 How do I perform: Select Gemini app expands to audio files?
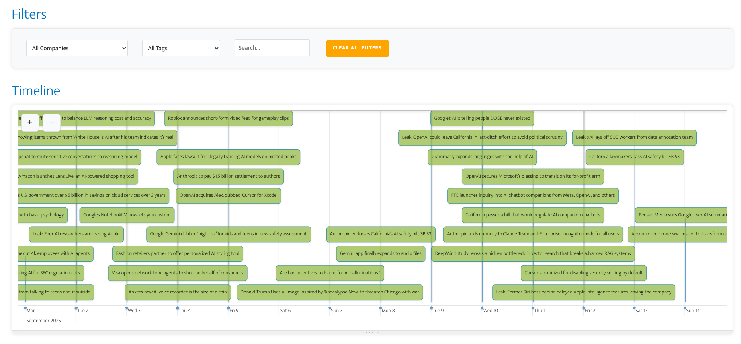click(x=380, y=254)
